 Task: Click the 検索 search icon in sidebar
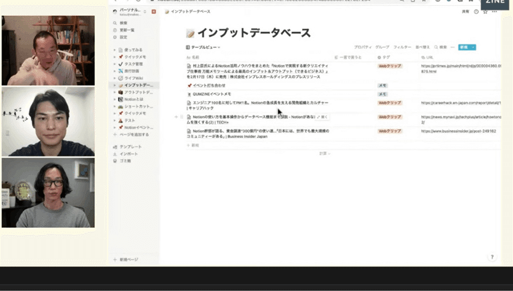tap(115, 23)
